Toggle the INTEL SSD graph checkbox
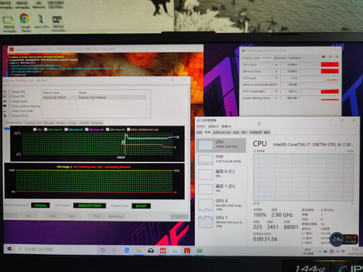Screen dimensions: 363x272 [x=128, y=130]
